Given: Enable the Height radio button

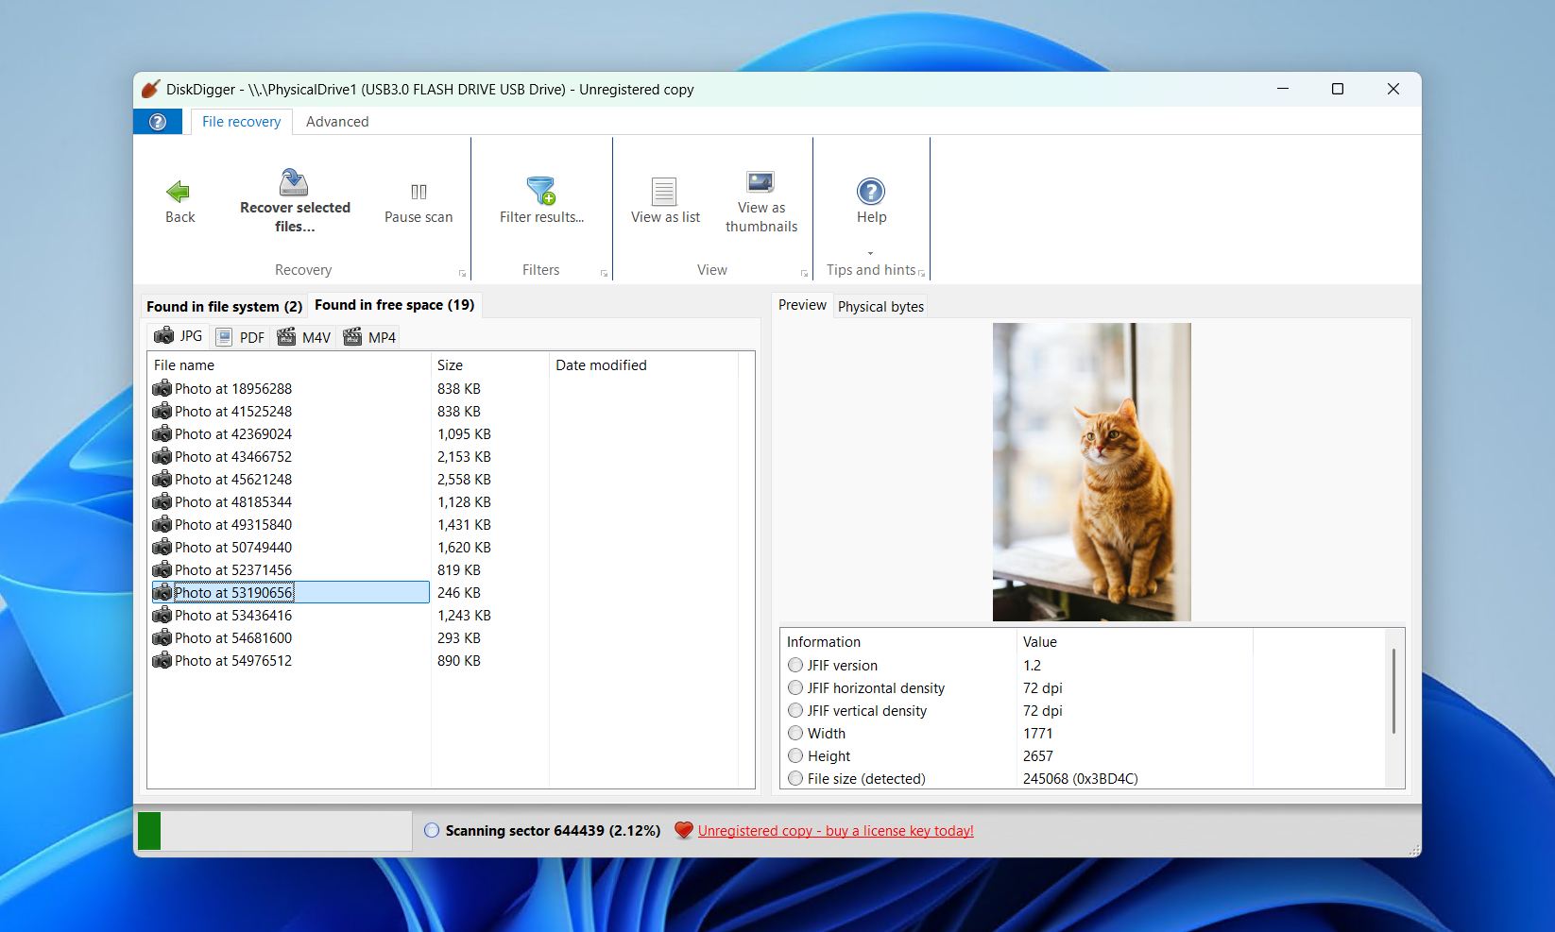Looking at the screenshot, I should click(795, 755).
